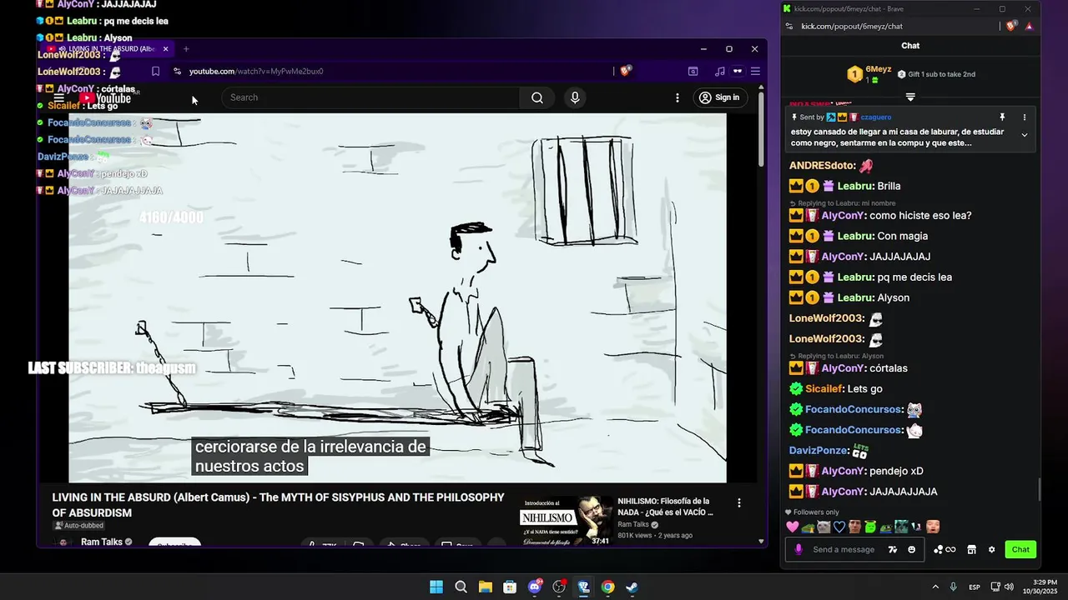Click username Sicailef in chat
Screen dimensions: 1068x600
tap(824, 388)
